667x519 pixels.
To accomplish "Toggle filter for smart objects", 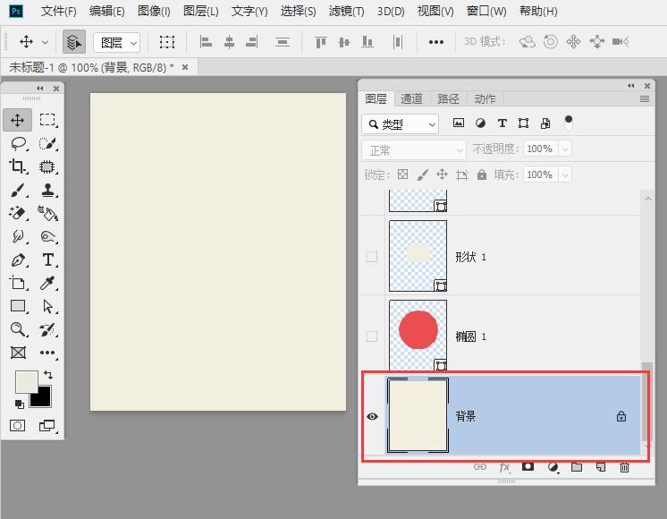I will [x=545, y=123].
